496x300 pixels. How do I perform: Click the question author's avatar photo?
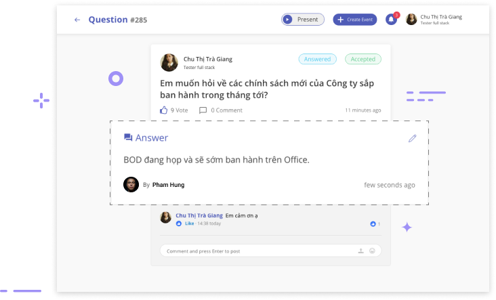pos(169,62)
